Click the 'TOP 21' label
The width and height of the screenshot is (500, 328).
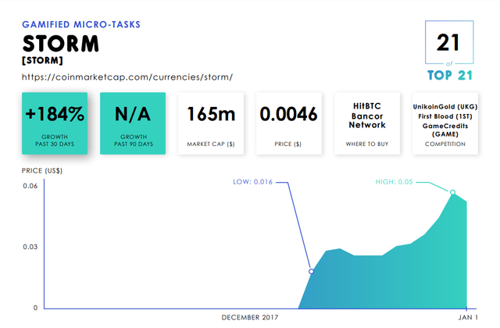click(x=450, y=75)
